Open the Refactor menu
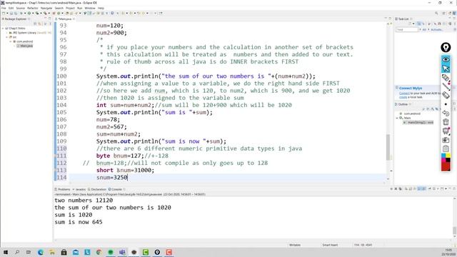Viewport: 457px width, 257px height. click(33, 8)
